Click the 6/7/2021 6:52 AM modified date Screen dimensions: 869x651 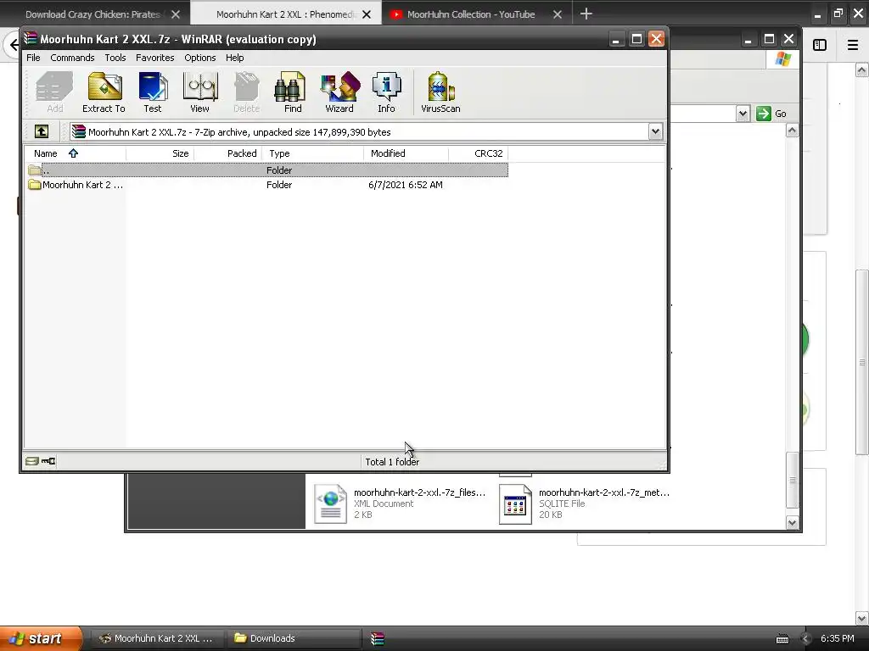pos(406,185)
